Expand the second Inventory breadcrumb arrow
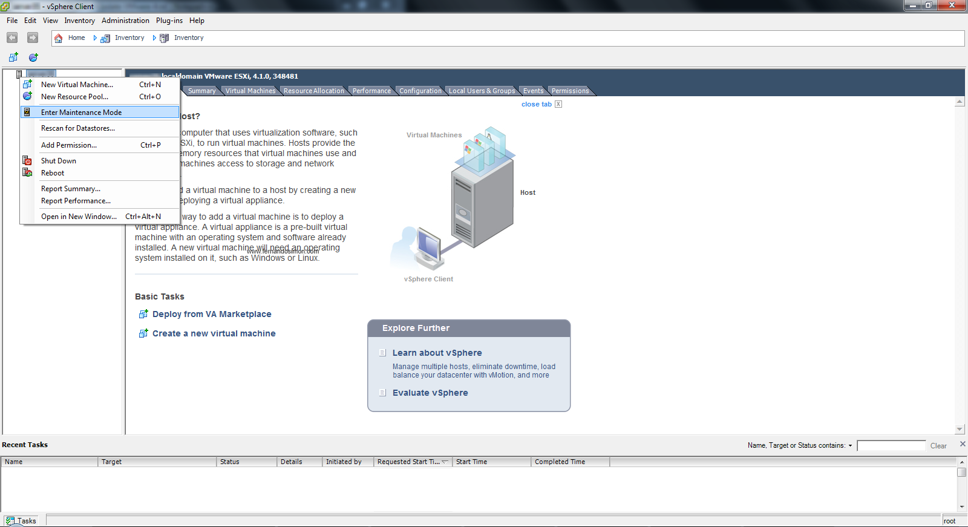The image size is (968, 527). pos(154,38)
